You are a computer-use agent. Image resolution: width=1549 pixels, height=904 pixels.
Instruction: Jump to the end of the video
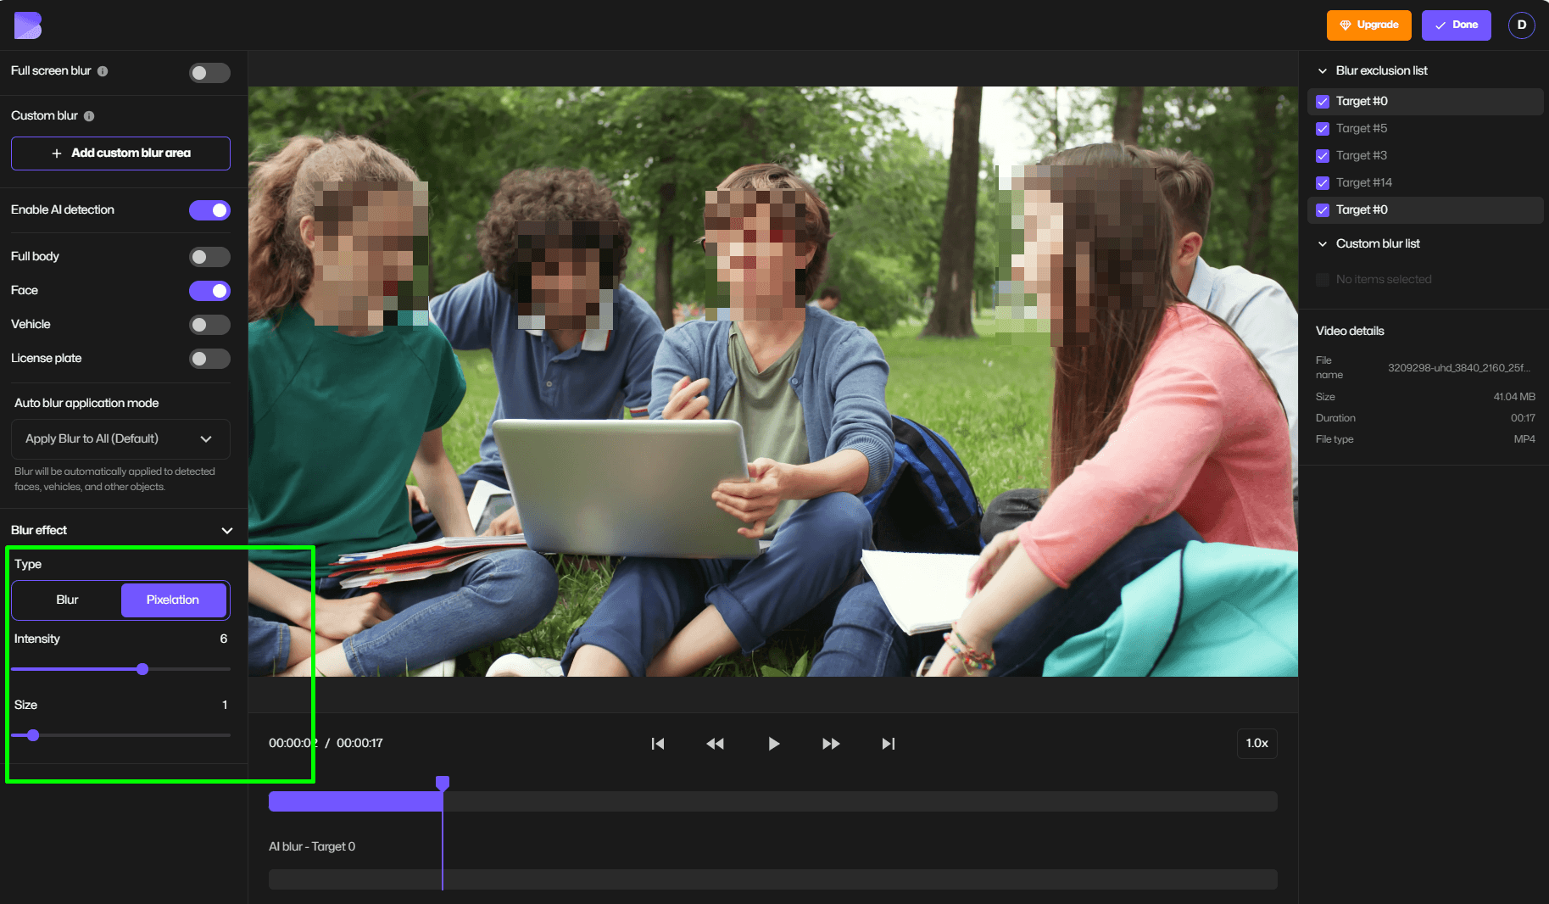click(889, 743)
